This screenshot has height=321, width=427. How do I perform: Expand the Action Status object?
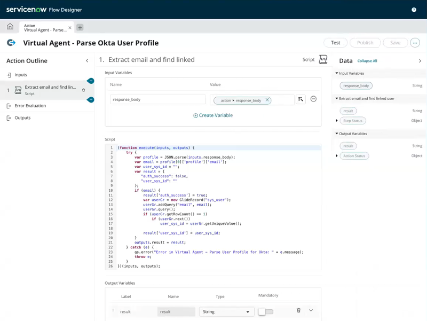coord(337,155)
